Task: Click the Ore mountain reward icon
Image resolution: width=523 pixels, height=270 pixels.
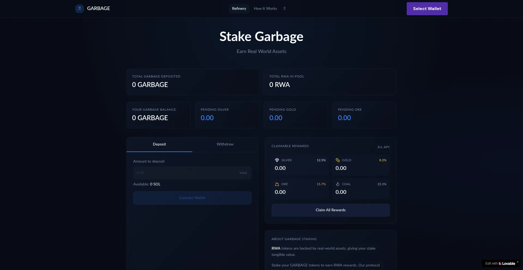Action: click(x=277, y=184)
